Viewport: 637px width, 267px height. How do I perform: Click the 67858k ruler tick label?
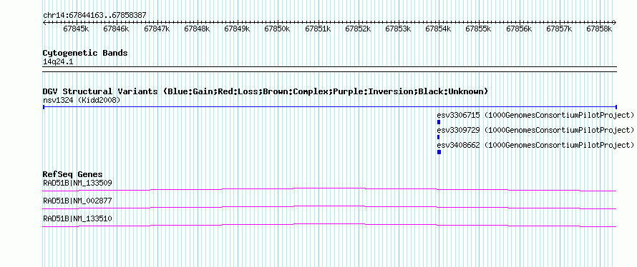pos(599,29)
